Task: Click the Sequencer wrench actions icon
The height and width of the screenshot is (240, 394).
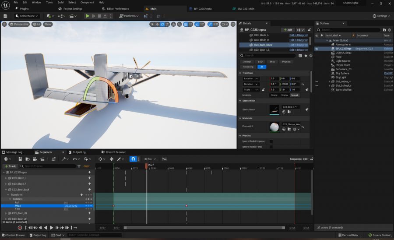Action: [64, 159]
